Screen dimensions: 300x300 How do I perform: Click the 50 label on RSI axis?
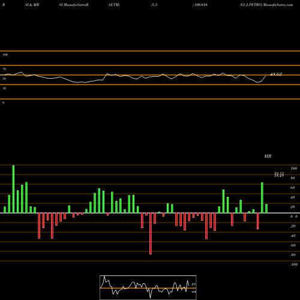coord(4,79)
